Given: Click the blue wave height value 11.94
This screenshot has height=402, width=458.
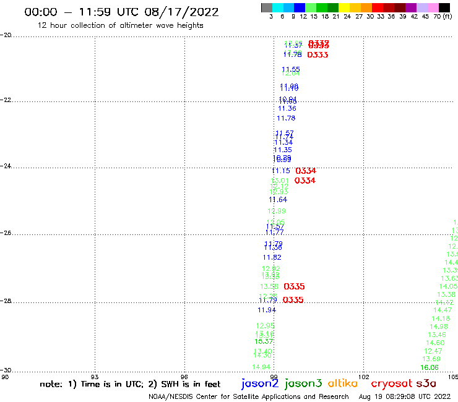Looking at the screenshot, I should click(267, 310).
